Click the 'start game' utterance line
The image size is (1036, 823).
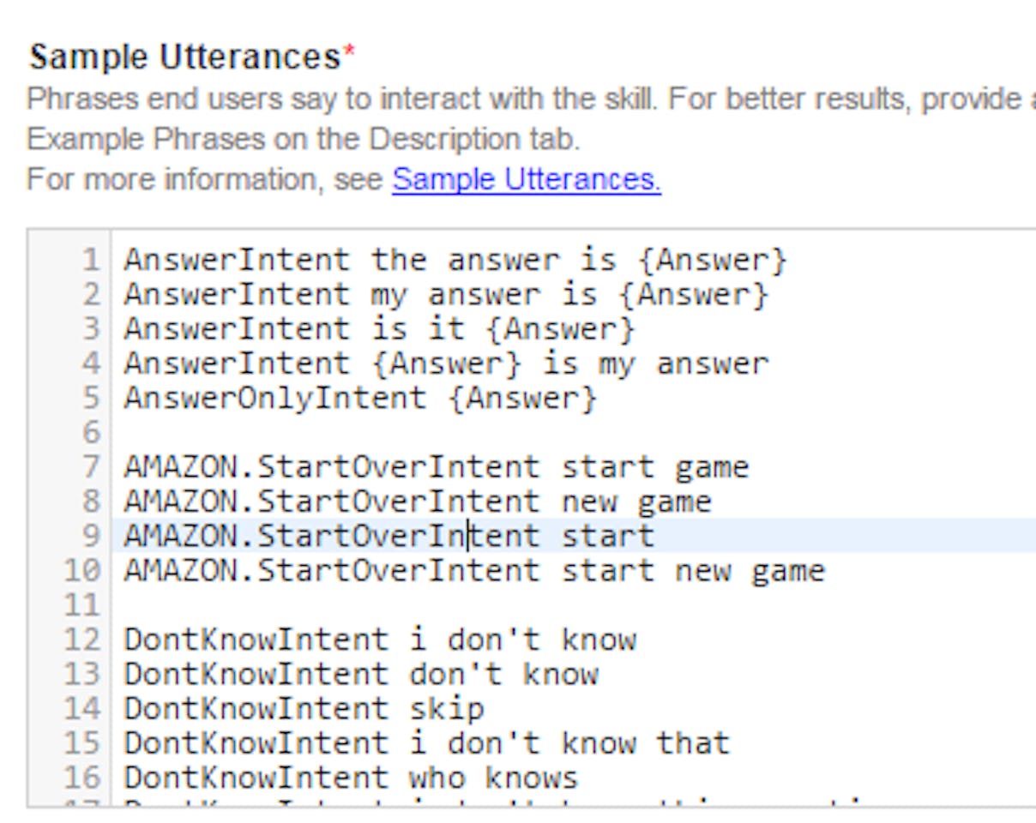point(436,467)
